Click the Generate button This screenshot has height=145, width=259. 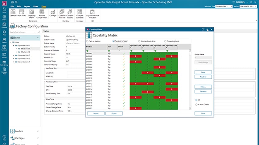[x=203, y=91]
